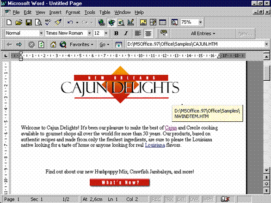The image size is (271, 203).
Task: Open the Format menu
Action: pyautogui.click(x=73, y=12)
